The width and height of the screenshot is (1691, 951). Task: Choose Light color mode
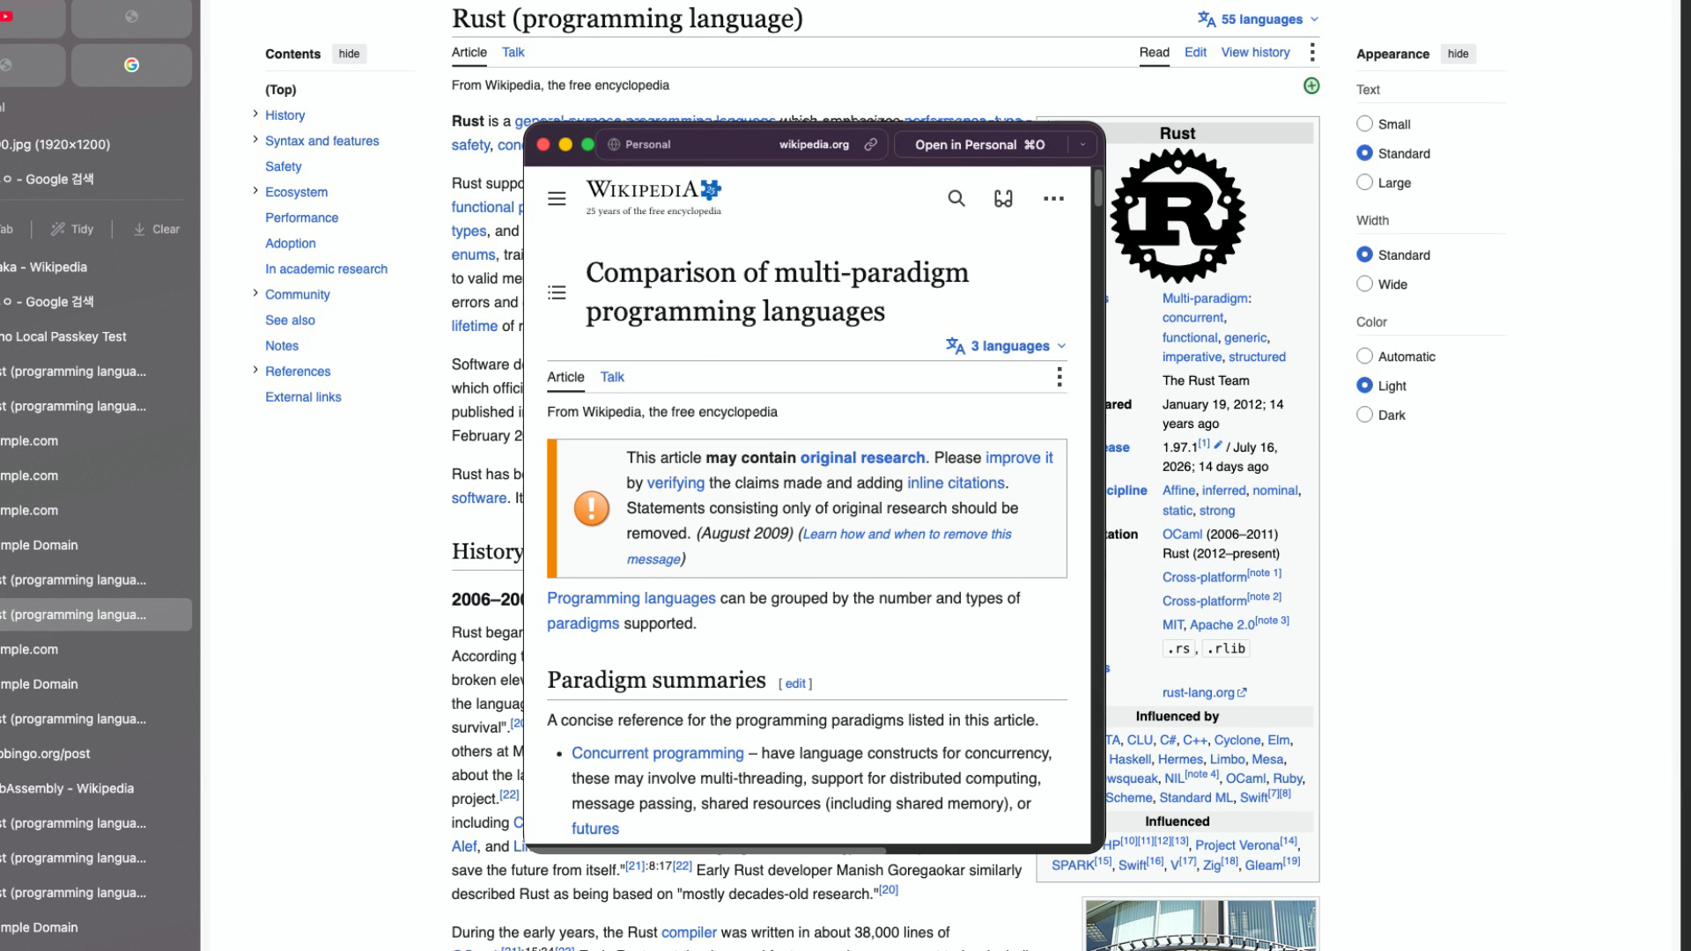point(1364,385)
